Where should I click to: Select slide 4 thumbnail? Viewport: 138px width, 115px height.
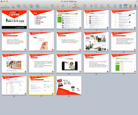96,19
